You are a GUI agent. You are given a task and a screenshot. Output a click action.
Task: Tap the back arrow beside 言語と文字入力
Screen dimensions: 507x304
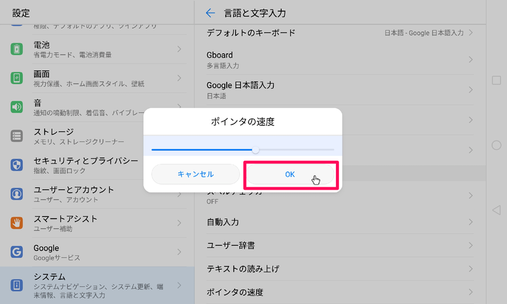pos(210,13)
